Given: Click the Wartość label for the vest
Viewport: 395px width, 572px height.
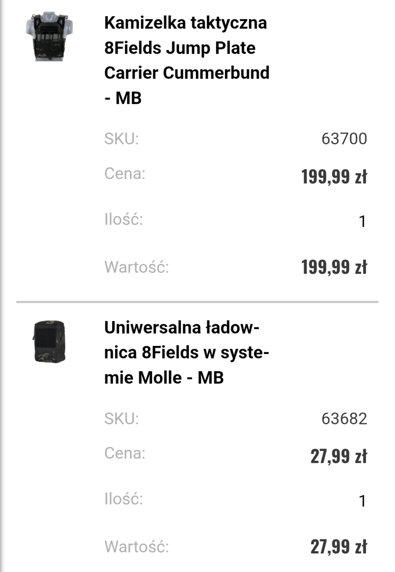Looking at the screenshot, I should point(137,267).
